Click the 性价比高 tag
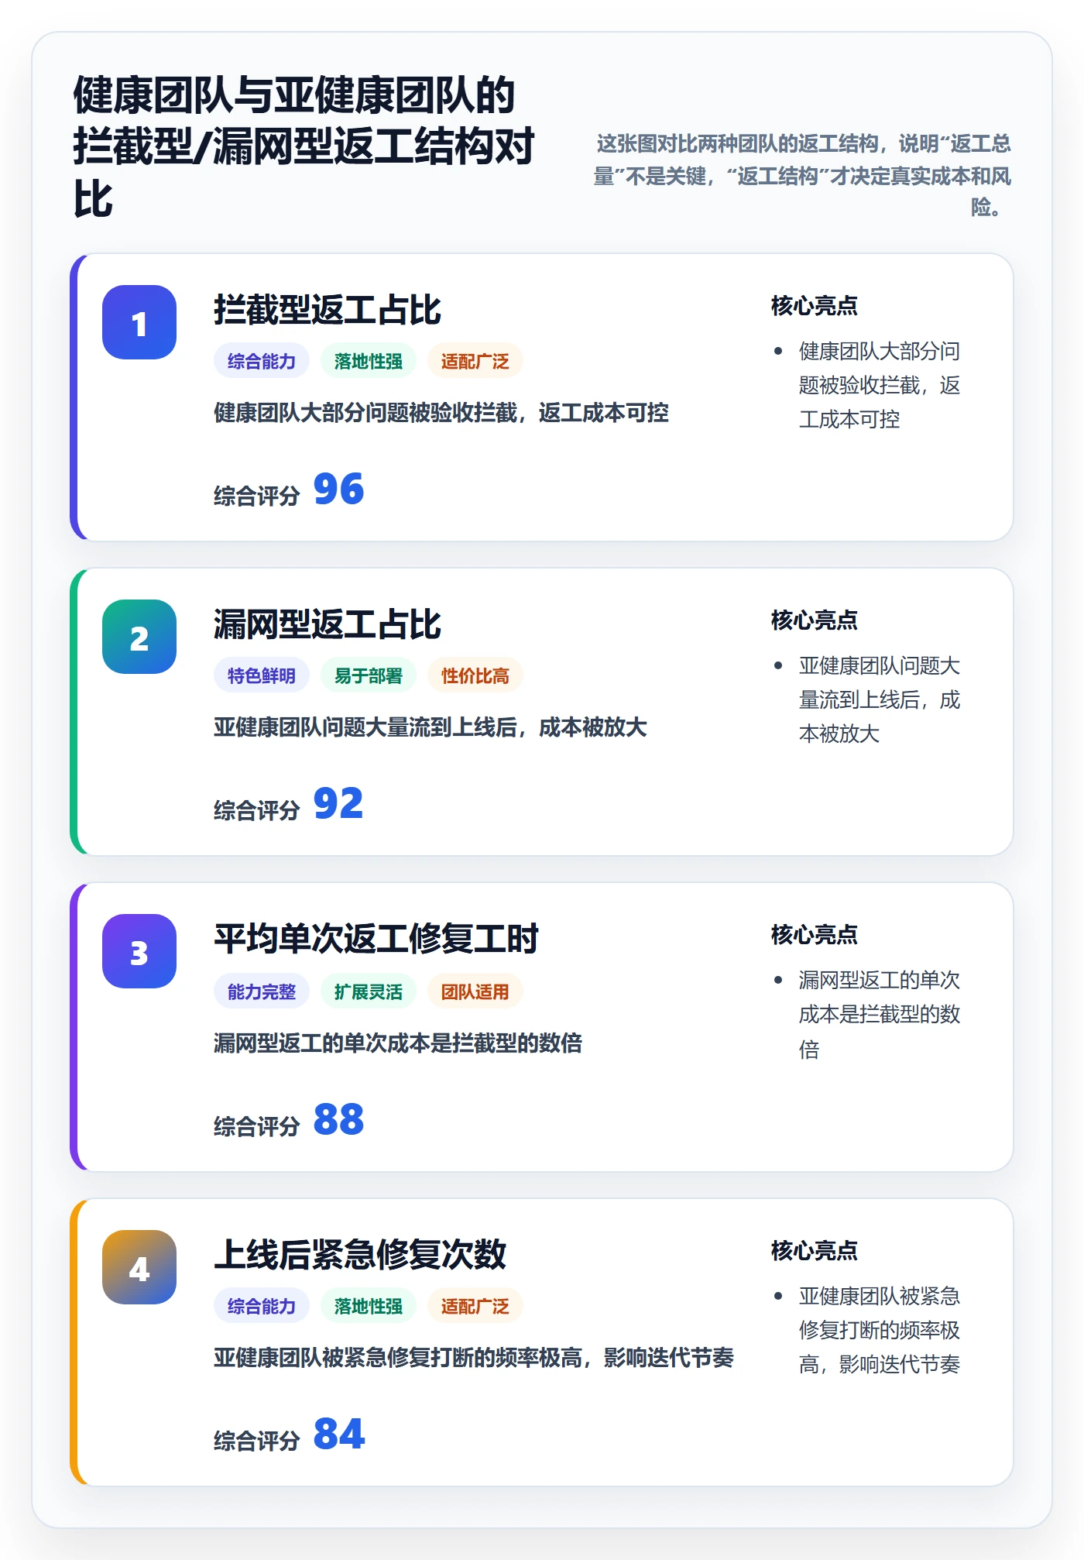Viewport: 1084px width, 1560px height. tap(475, 675)
